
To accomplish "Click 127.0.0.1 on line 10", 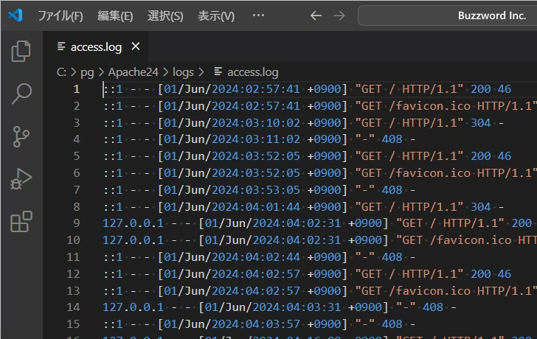I will pyautogui.click(x=133, y=240).
